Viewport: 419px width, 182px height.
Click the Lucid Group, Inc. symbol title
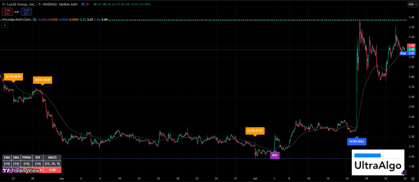[22, 4]
